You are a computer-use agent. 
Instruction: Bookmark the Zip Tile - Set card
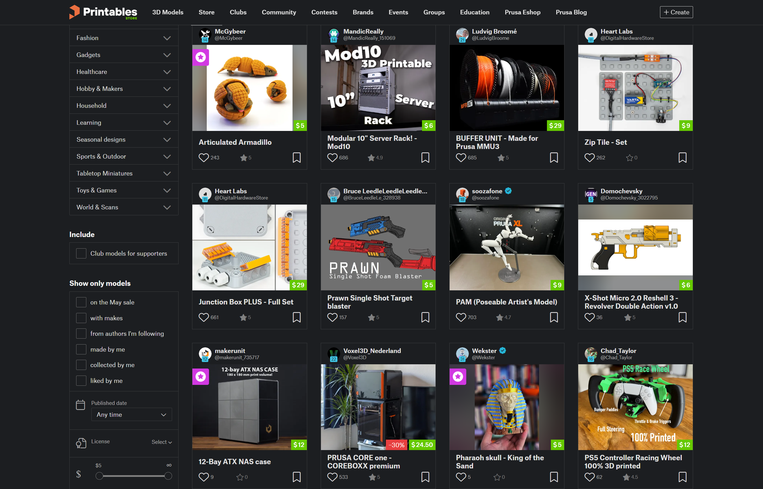(682, 157)
